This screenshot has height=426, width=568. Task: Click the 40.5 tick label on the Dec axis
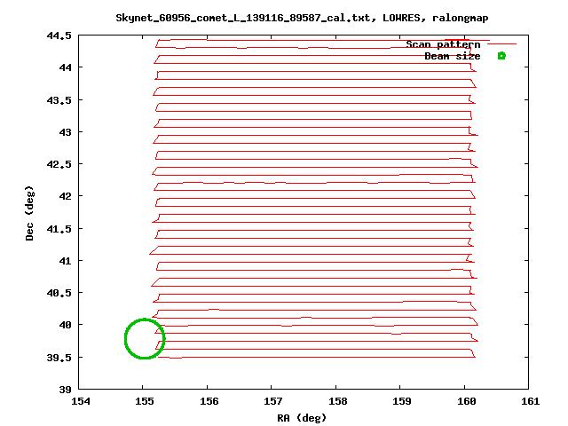click(59, 293)
